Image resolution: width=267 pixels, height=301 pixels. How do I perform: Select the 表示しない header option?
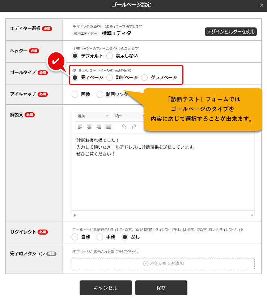click(x=110, y=56)
